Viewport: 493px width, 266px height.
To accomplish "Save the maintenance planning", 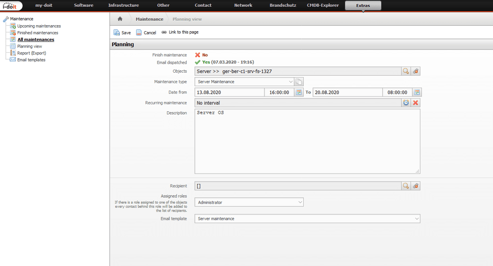I will pyautogui.click(x=123, y=33).
